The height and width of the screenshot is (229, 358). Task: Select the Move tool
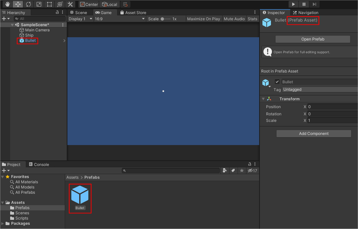pos(18,4)
